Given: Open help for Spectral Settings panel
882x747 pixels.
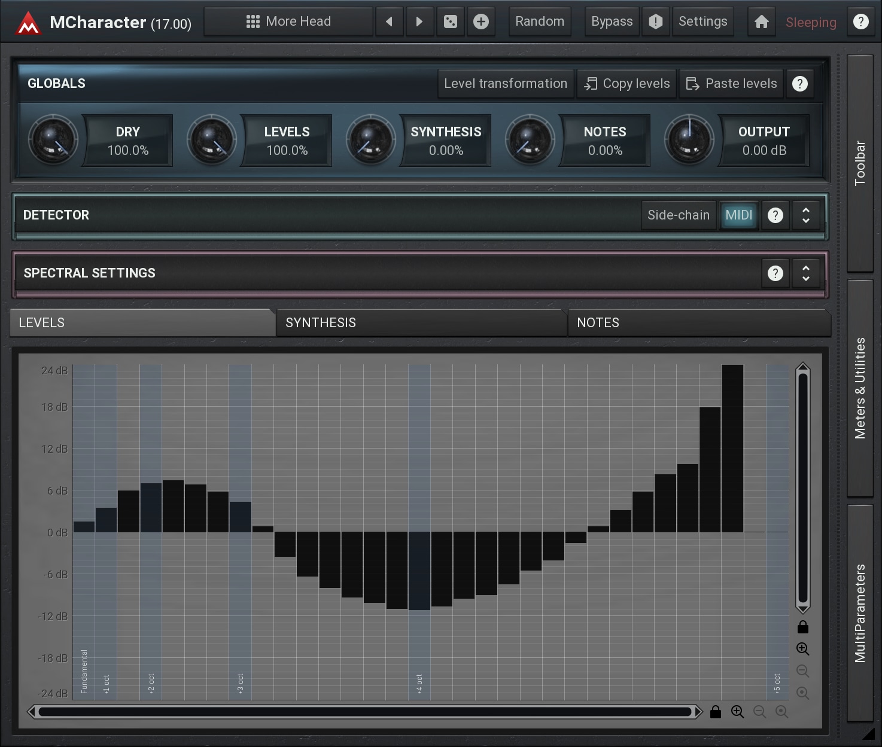Looking at the screenshot, I should pos(775,273).
